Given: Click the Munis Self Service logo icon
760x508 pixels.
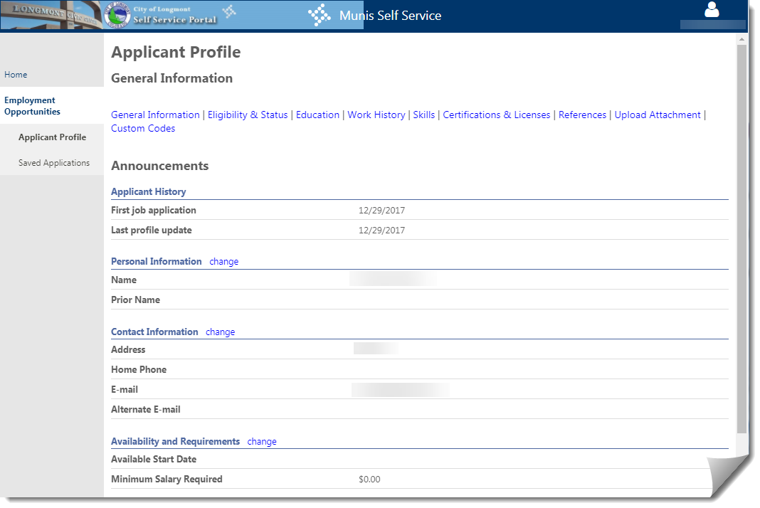Looking at the screenshot, I should (x=320, y=16).
